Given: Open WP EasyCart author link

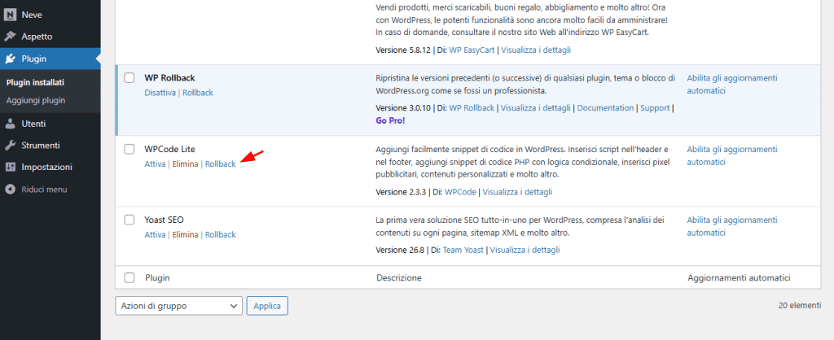Looking at the screenshot, I should coord(472,50).
